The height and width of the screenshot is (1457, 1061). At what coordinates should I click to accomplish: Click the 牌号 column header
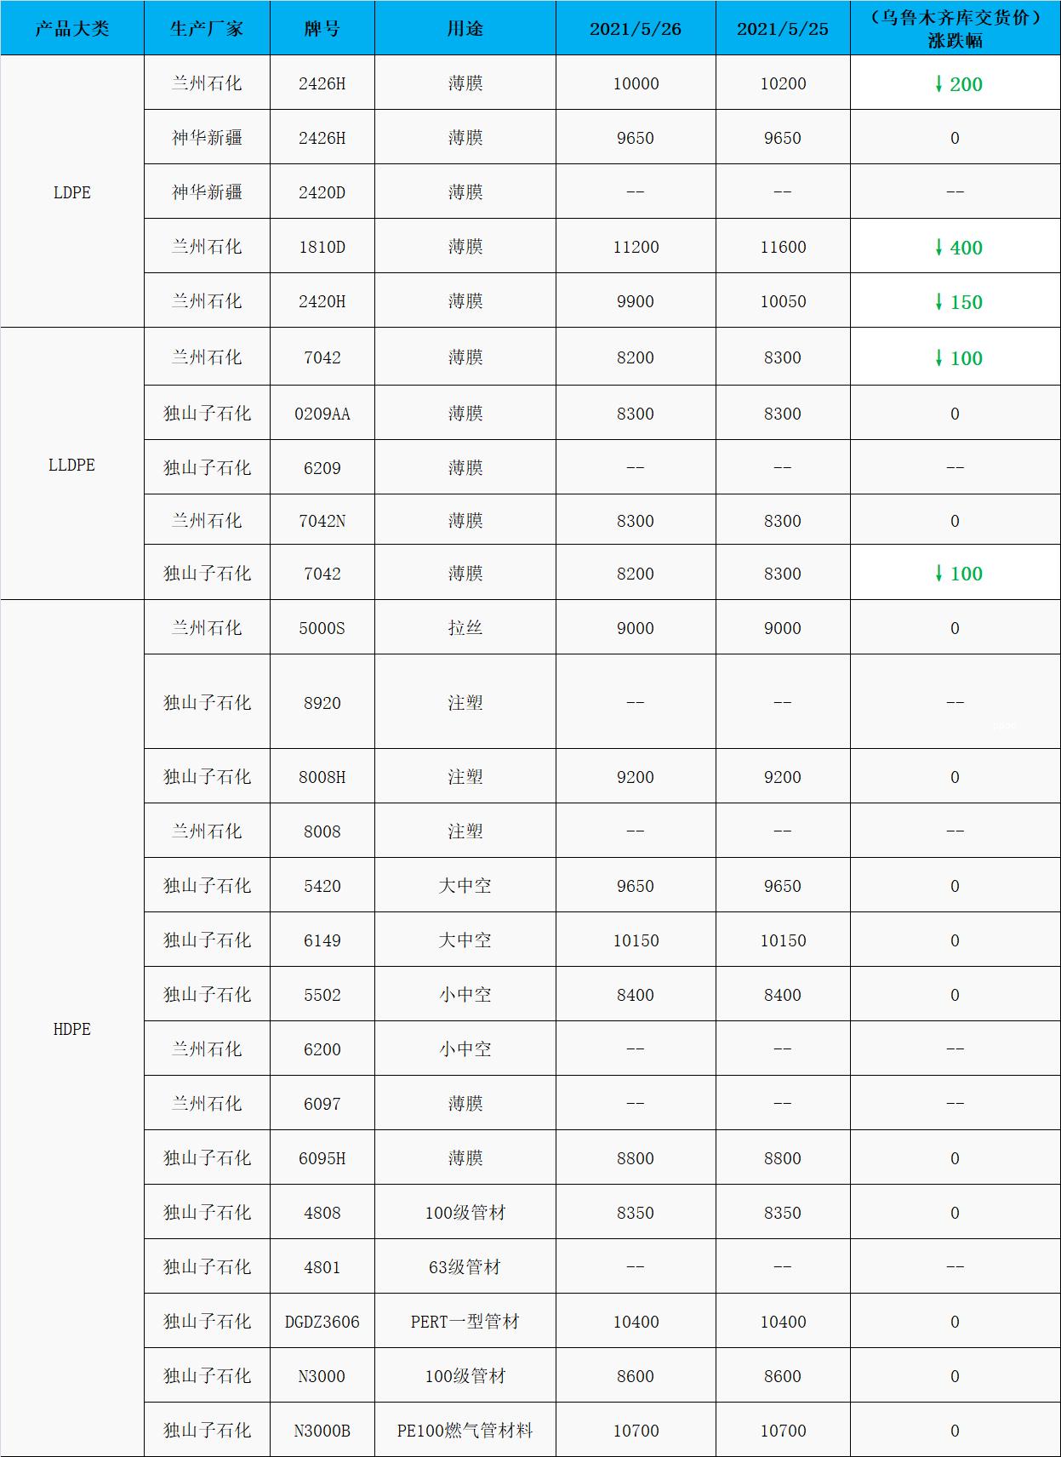[322, 29]
